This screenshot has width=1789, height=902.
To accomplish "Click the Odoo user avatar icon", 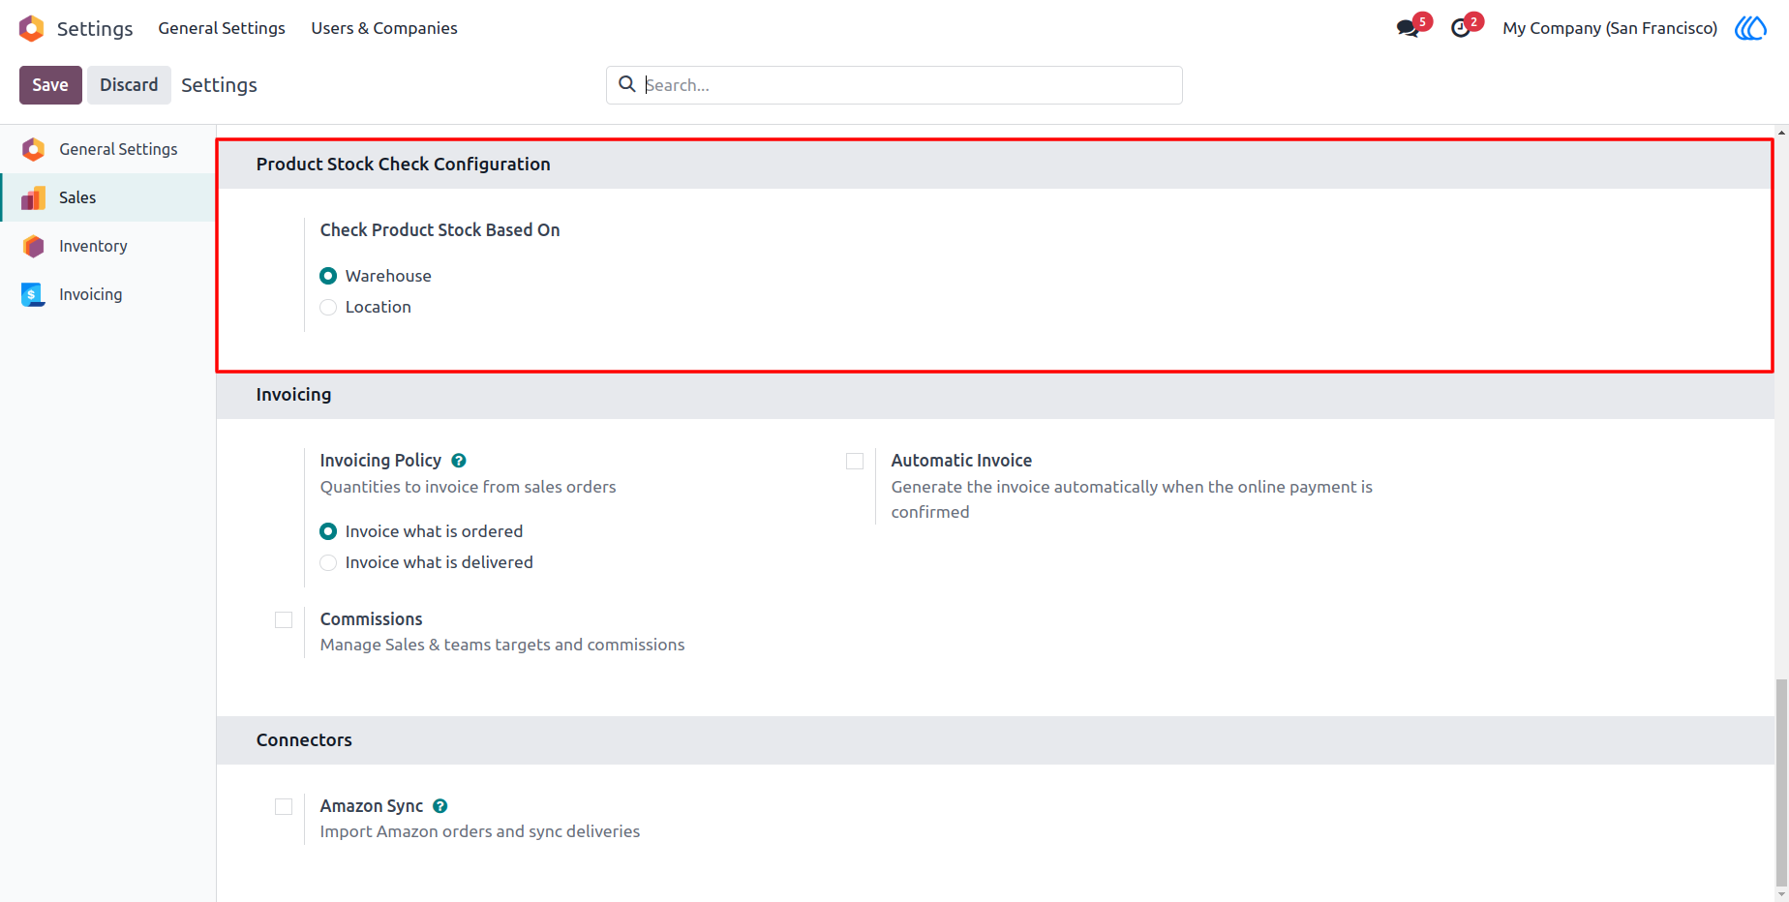I will pyautogui.click(x=1750, y=28).
